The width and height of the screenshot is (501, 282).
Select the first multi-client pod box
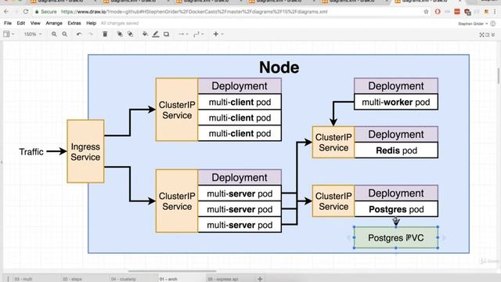[x=240, y=102]
